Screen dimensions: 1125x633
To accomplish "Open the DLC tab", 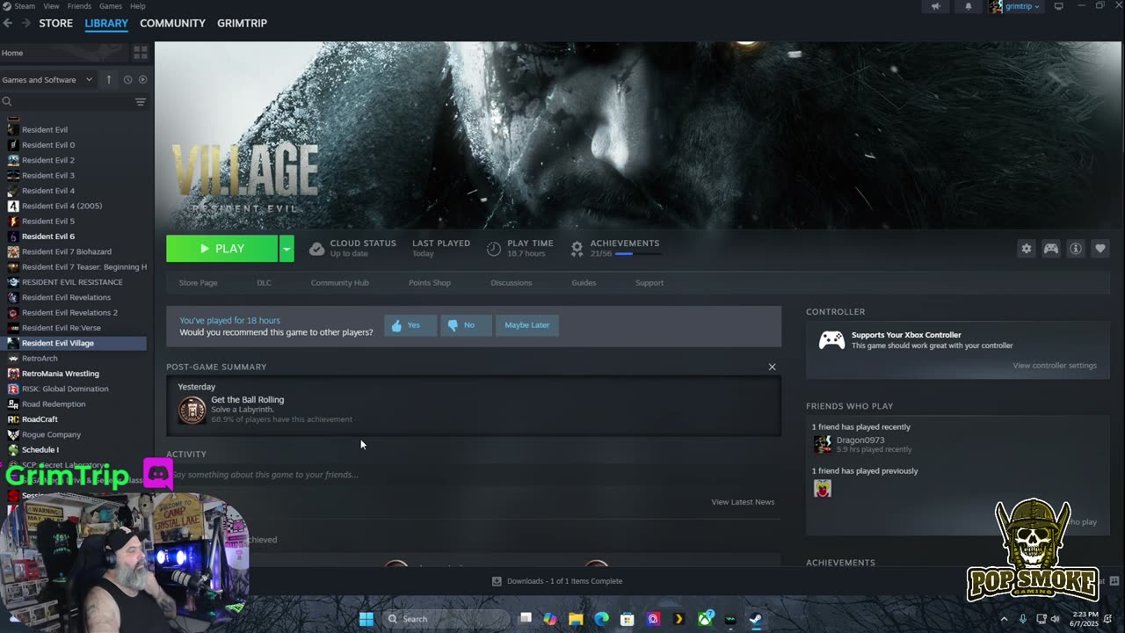I will (264, 283).
